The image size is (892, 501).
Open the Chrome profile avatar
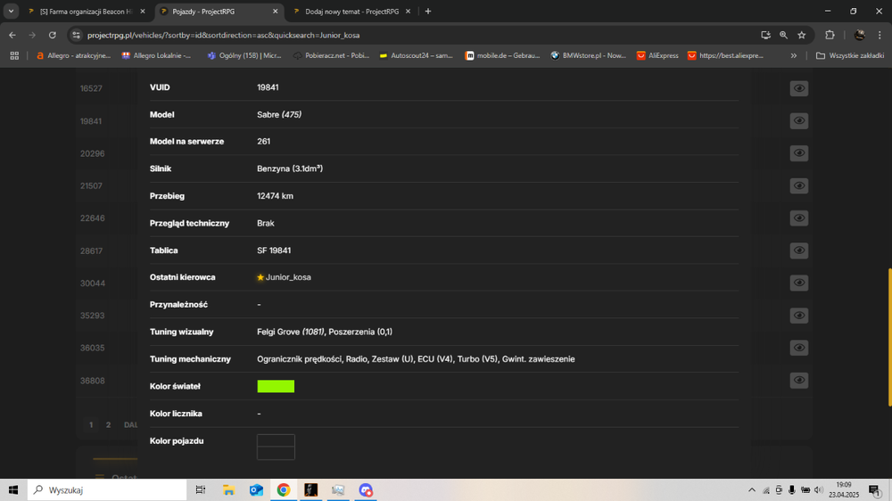[860, 36]
